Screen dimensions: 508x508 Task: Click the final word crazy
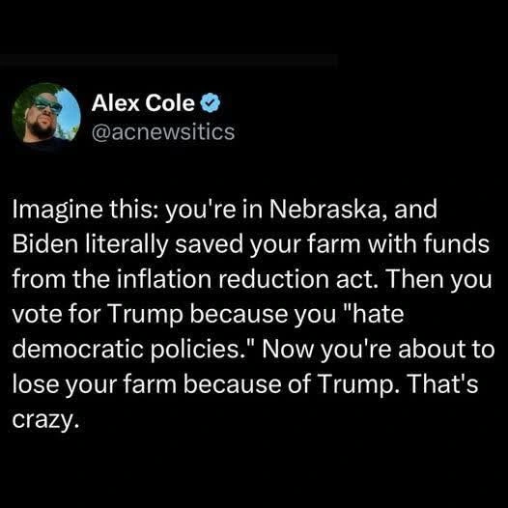45,420
